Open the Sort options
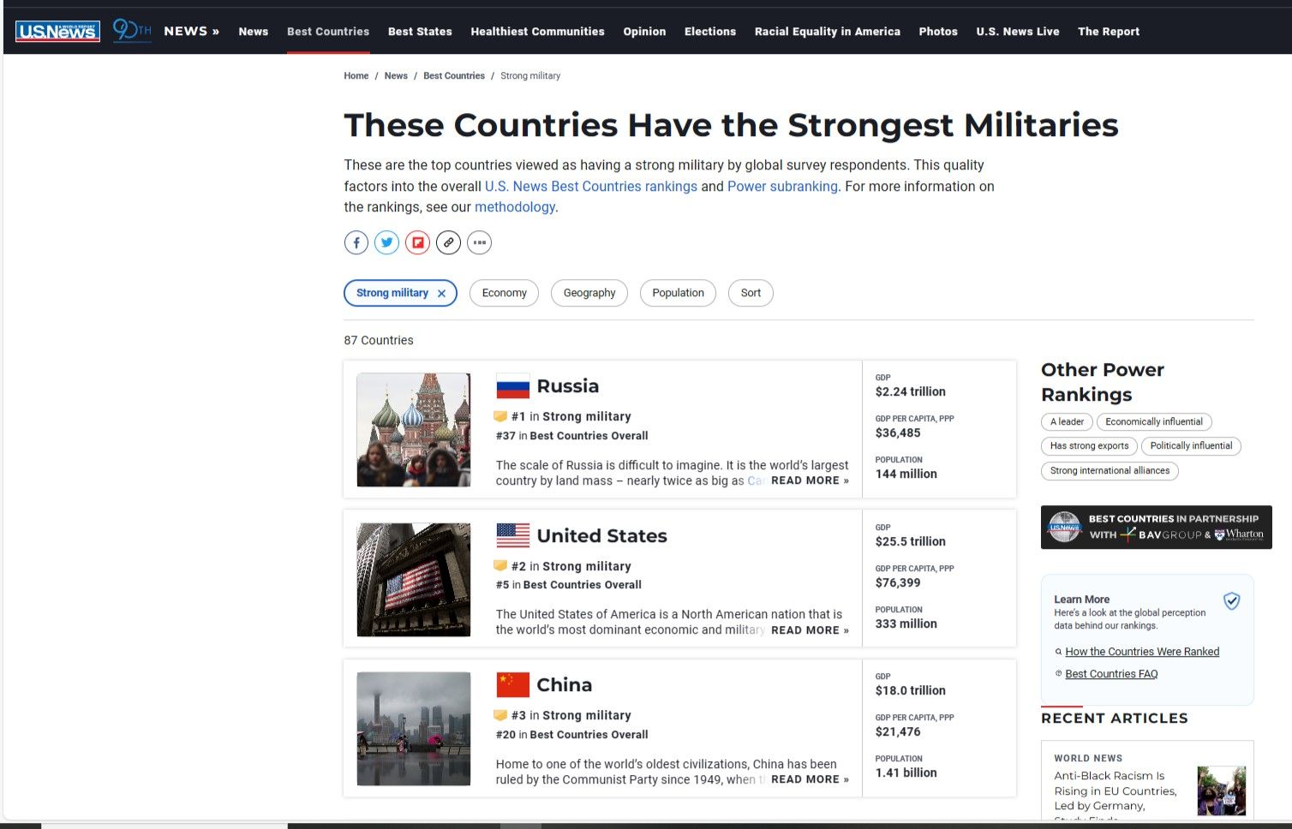1292x829 pixels. [751, 293]
